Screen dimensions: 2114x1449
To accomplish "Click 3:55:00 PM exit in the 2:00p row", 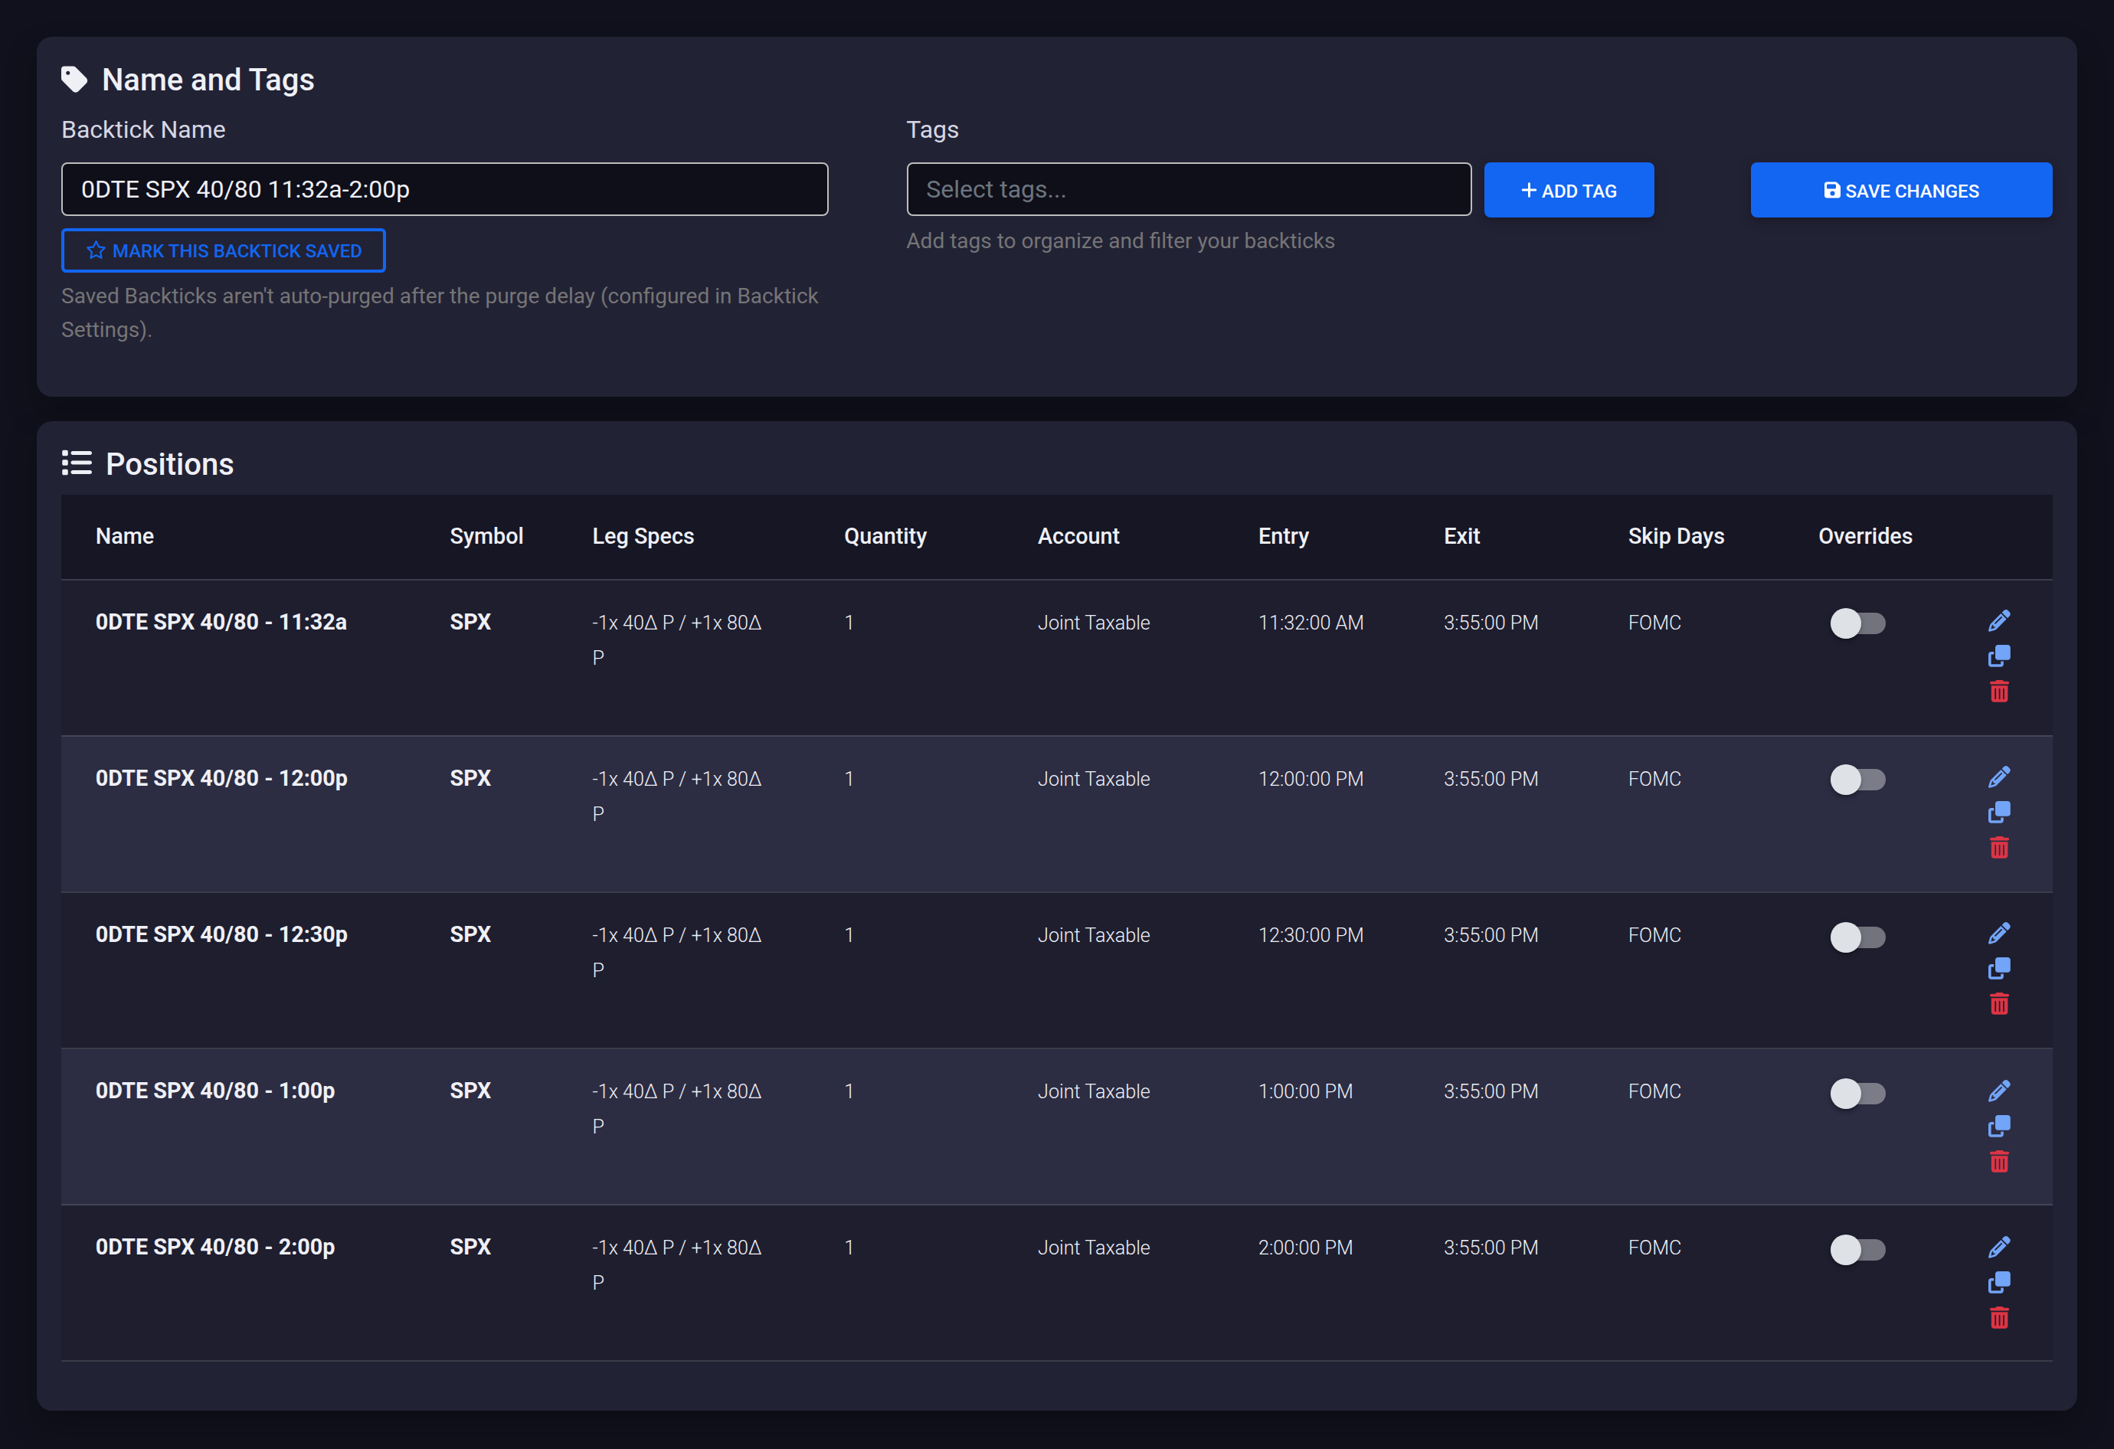I will click(1491, 1248).
